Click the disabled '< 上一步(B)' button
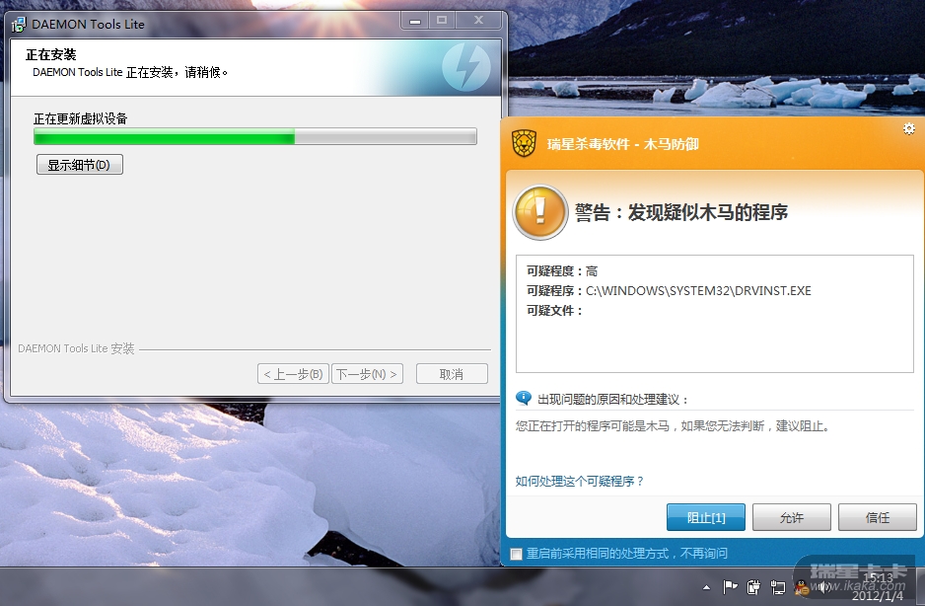This screenshot has height=606, width=925. pos(293,374)
